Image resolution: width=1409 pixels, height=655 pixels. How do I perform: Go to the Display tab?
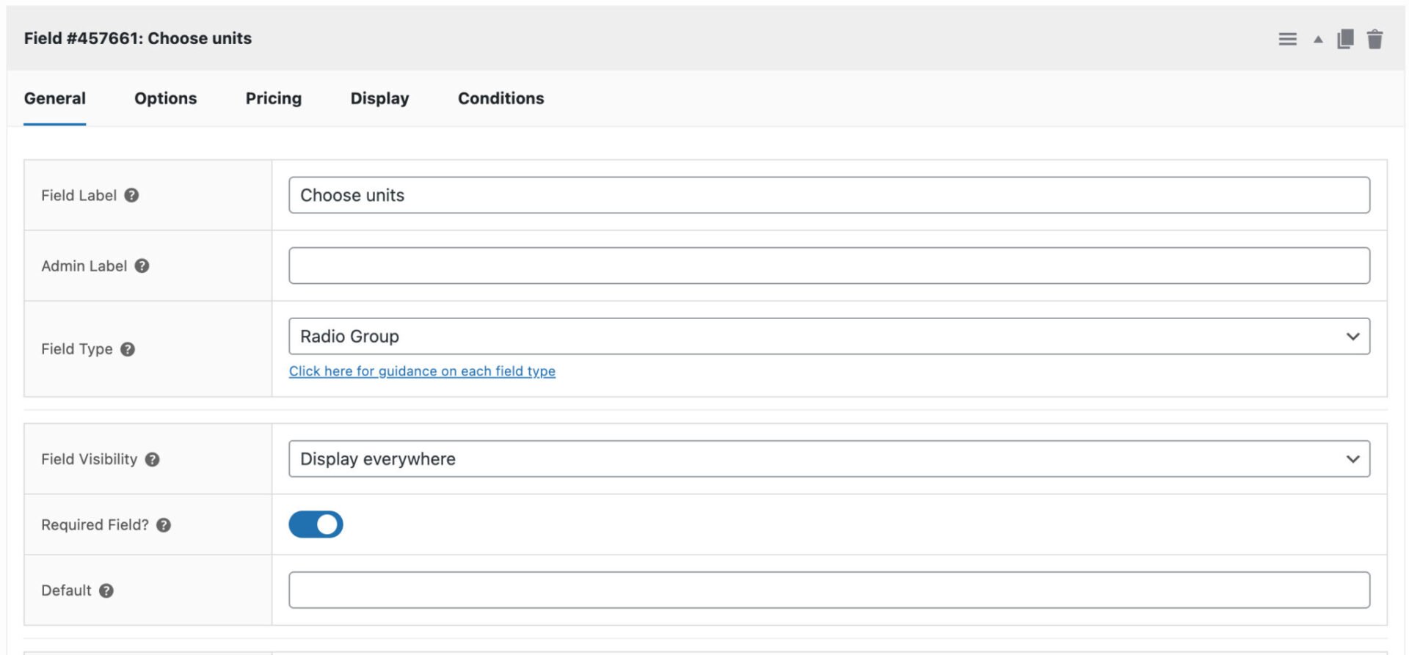tap(379, 98)
